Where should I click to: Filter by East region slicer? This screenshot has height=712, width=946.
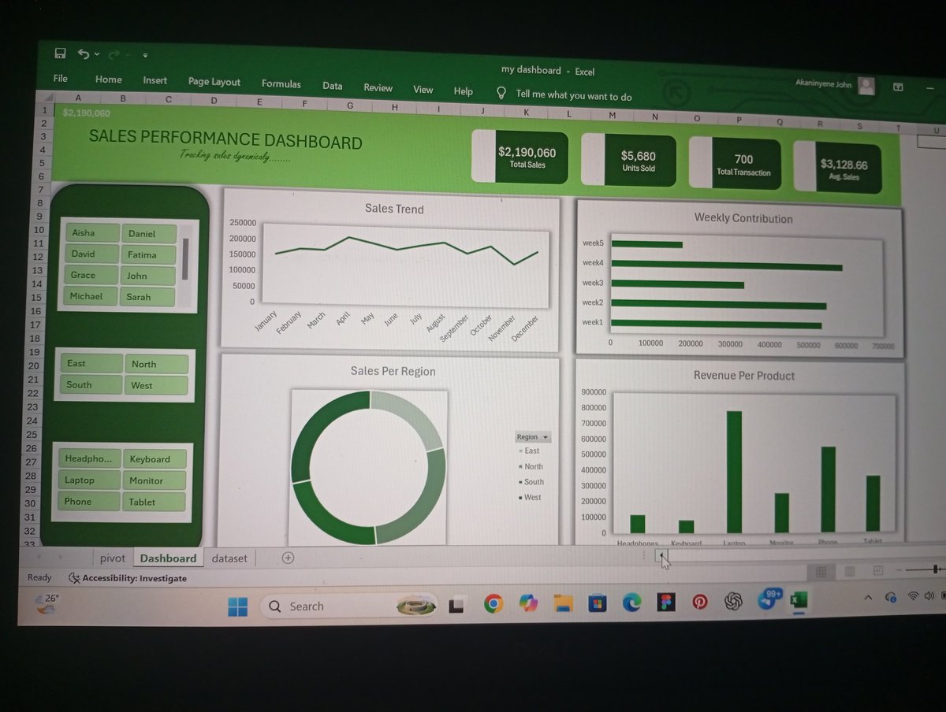[92, 364]
